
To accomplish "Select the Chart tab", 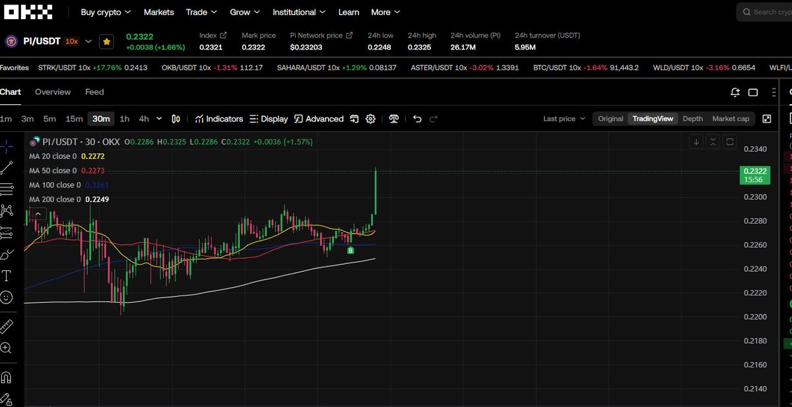I will point(10,92).
